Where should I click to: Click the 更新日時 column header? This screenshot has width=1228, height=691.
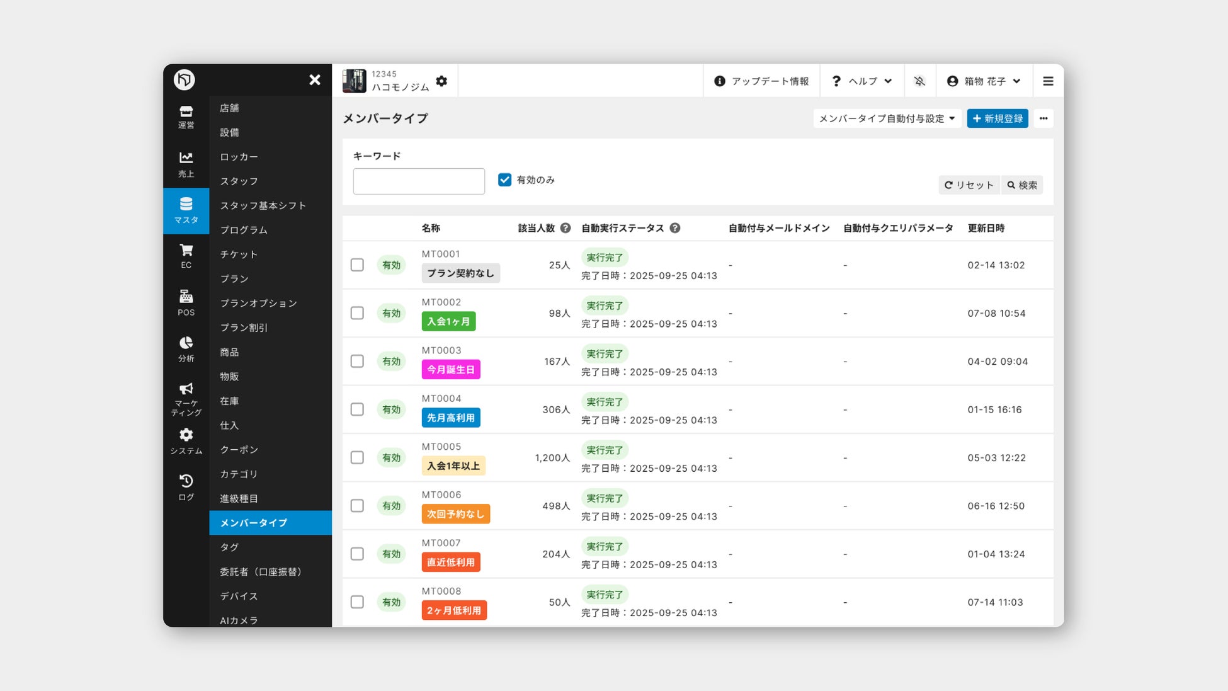click(986, 228)
